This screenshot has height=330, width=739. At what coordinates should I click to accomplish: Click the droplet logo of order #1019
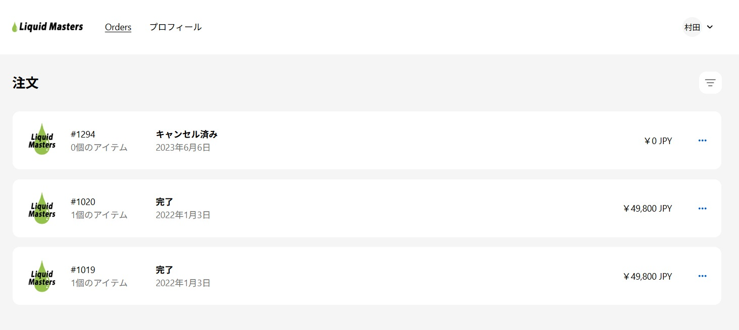[42, 276]
